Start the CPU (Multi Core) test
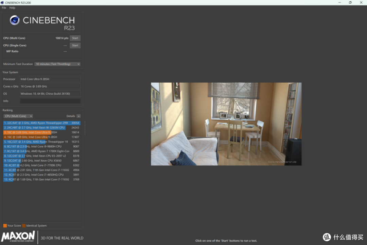367x245 pixels. pos(75,38)
